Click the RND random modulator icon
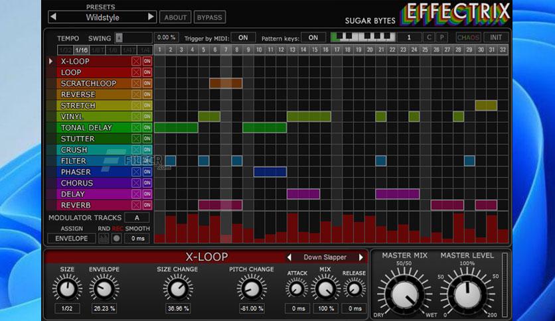 tap(103, 238)
